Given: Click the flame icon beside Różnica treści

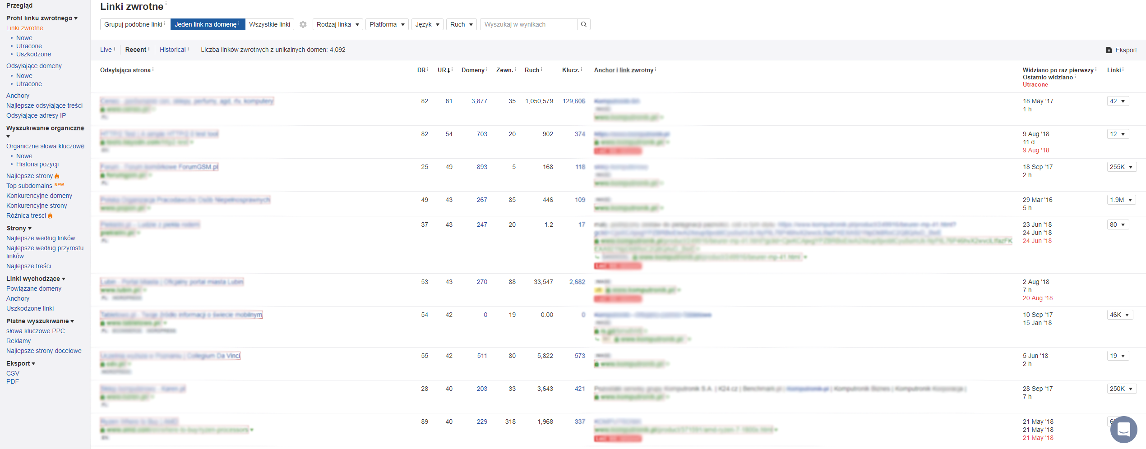Looking at the screenshot, I should pyautogui.click(x=50, y=215).
